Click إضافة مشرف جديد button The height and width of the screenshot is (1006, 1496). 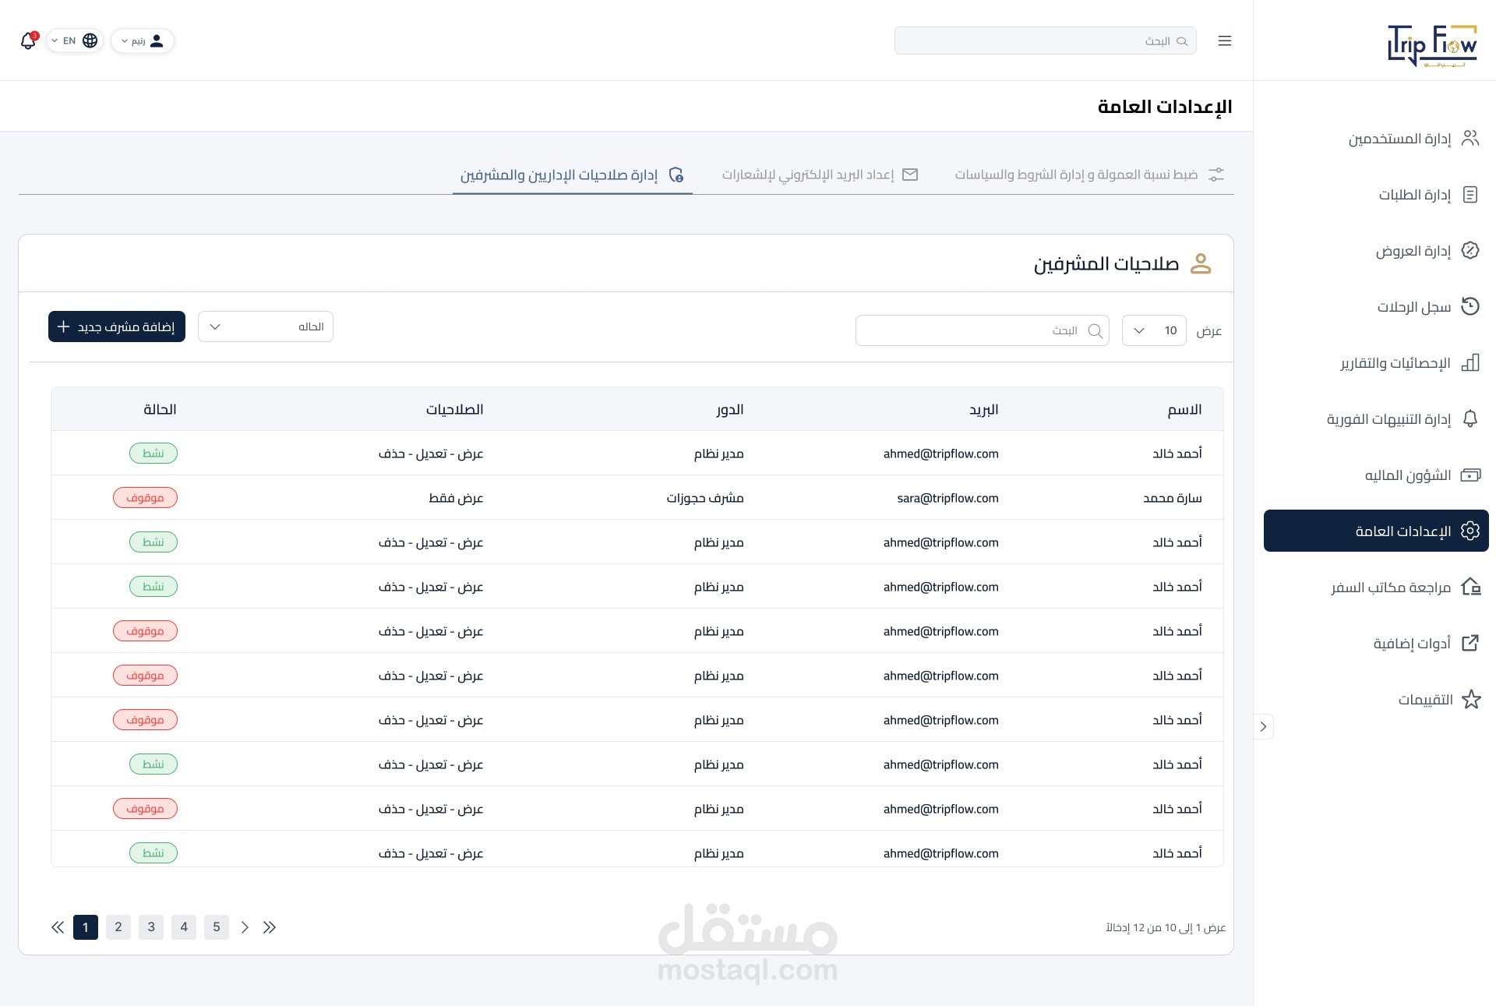(117, 327)
